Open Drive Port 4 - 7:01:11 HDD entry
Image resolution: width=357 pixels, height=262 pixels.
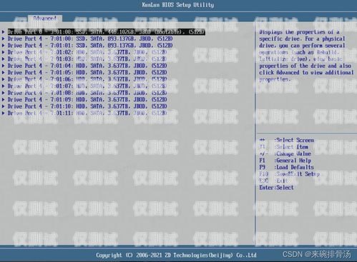[x=87, y=113]
